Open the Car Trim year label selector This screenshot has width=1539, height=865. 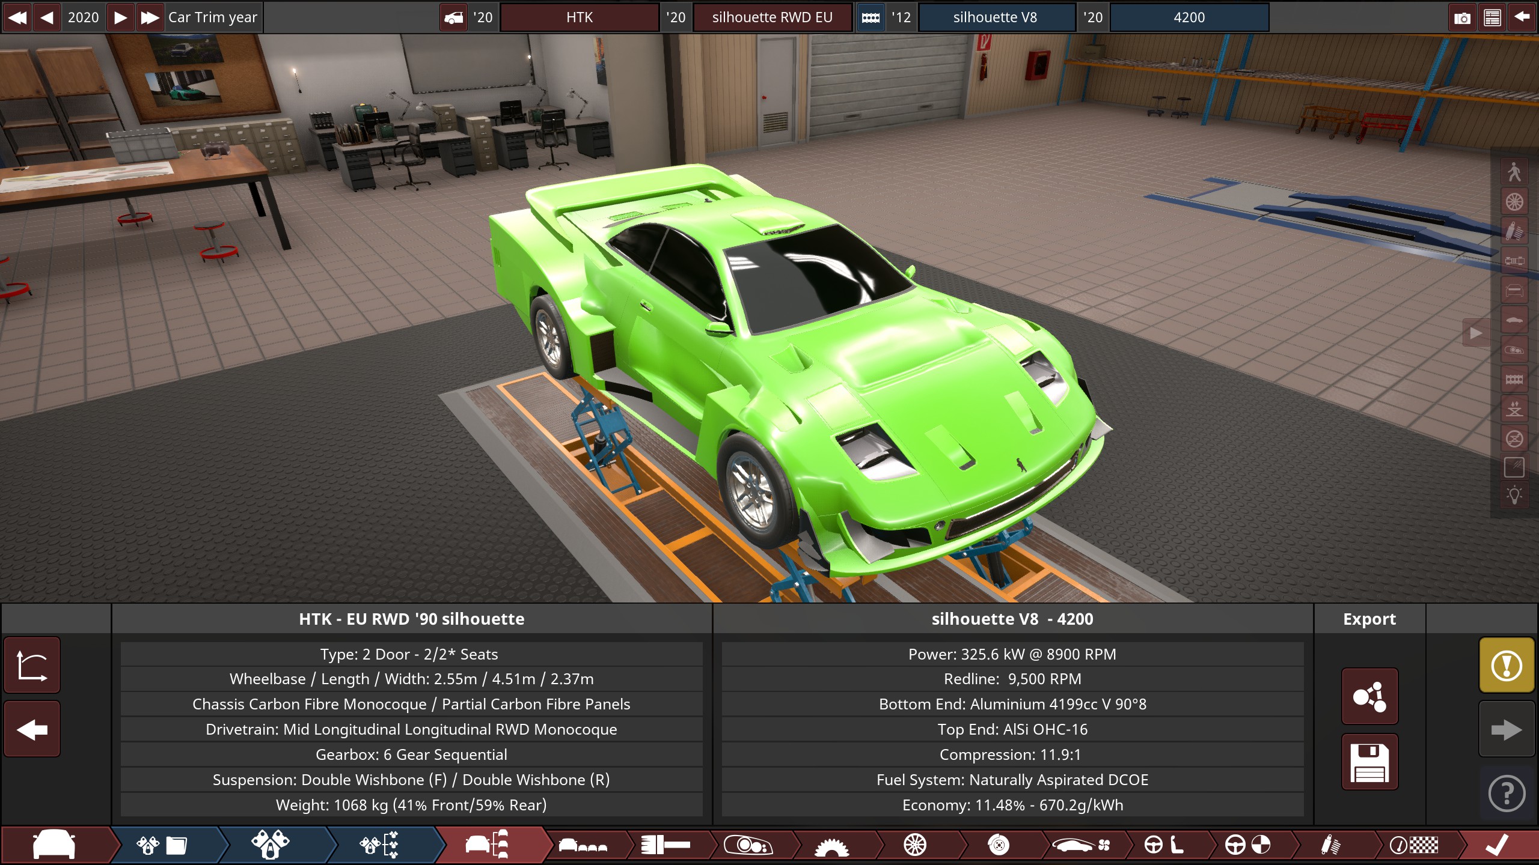[213, 17]
